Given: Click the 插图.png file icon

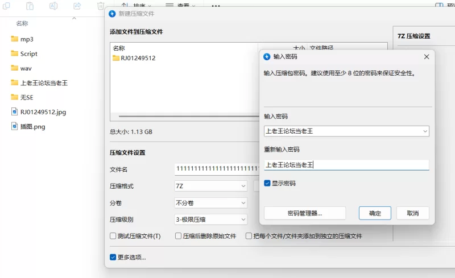Looking at the screenshot, I should (15, 126).
